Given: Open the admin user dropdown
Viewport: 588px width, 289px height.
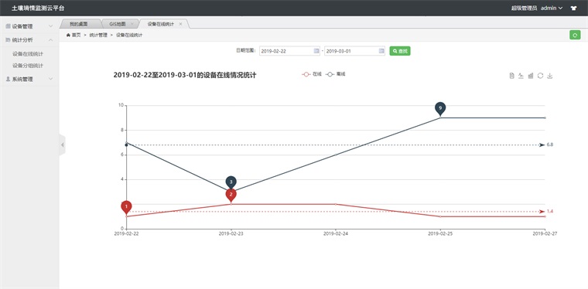Looking at the screenshot, I should coord(552,8).
